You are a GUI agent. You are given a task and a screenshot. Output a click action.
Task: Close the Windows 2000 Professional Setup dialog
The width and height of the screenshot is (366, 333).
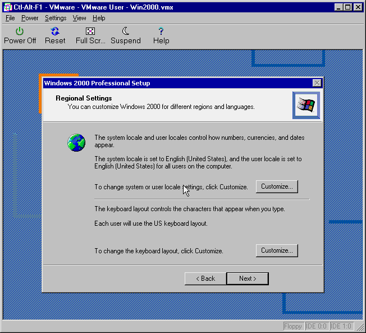click(317, 83)
